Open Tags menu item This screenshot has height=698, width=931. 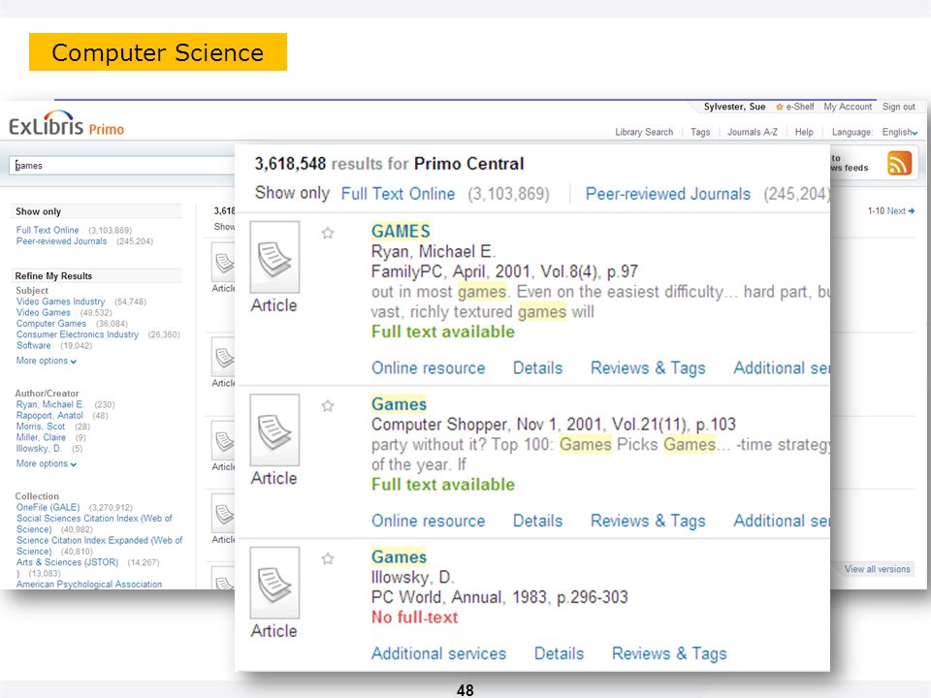[x=700, y=133]
